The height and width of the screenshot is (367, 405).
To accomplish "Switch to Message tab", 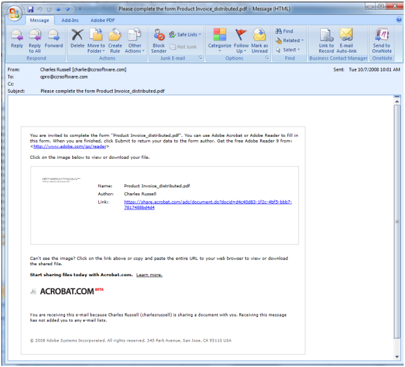I will coord(39,20).
